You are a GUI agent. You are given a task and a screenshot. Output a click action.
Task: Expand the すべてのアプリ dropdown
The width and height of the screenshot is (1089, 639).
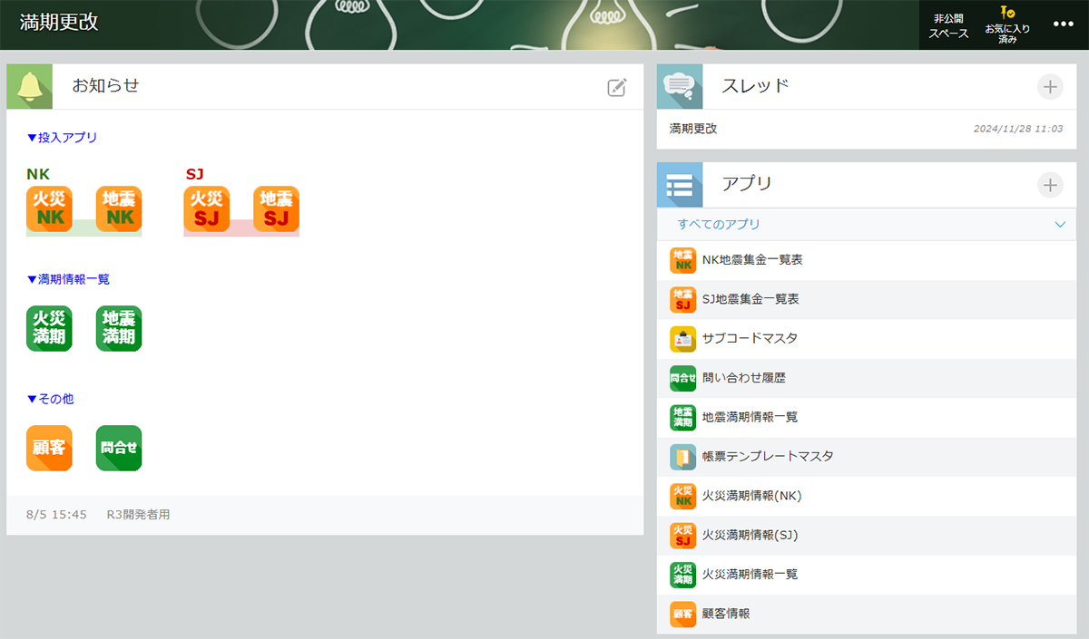pyautogui.click(x=1059, y=224)
